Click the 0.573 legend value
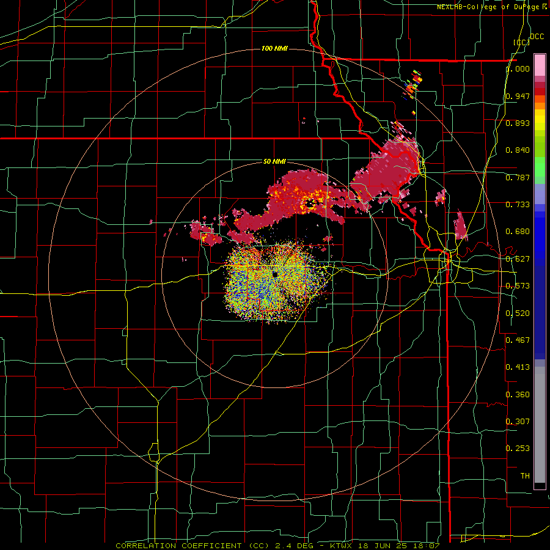This screenshot has height=550, width=550. [518, 286]
